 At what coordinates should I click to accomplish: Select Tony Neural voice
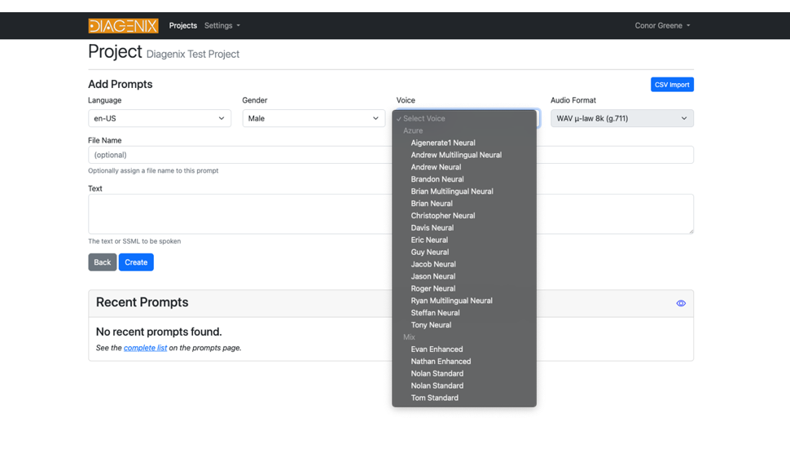coord(464,325)
